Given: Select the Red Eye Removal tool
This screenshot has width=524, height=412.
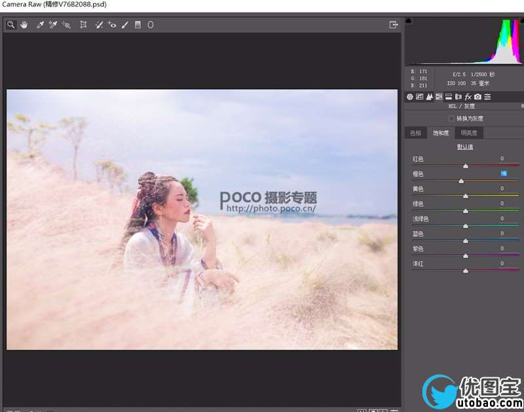Looking at the screenshot, I should (x=112, y=25).
